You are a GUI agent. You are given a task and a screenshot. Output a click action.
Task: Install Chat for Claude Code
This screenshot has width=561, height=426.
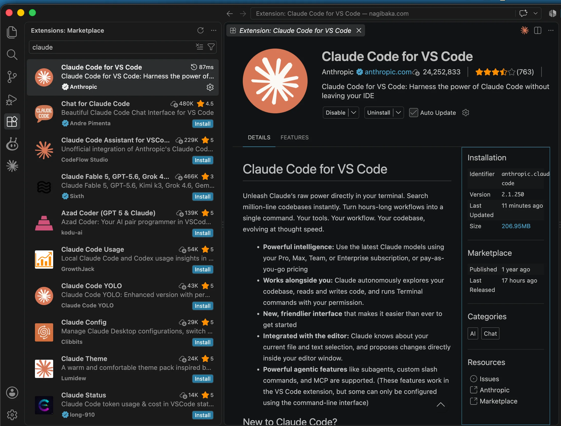(x=203, y=124)
